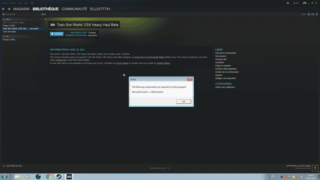Open the Jeux menu
The height and width of the screenshot is (180, 320).
click(x=26, y=3)
